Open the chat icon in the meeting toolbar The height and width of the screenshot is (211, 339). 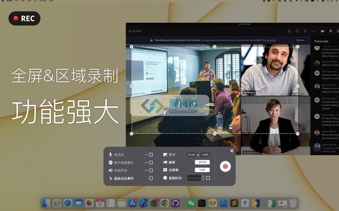(297, 31)
